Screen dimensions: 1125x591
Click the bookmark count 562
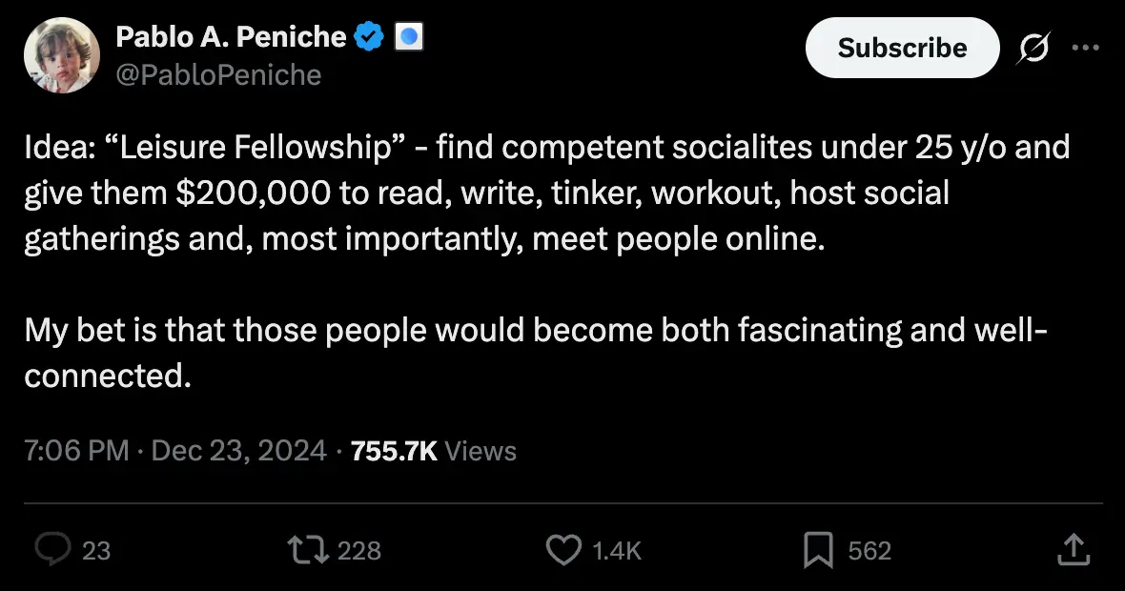pos(869,550)
